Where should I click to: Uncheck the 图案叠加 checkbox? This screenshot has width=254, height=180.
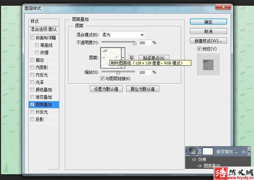point(32,104)
